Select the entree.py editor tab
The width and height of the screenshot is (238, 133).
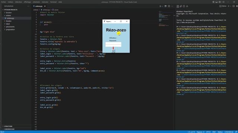[x=39, y=6]
